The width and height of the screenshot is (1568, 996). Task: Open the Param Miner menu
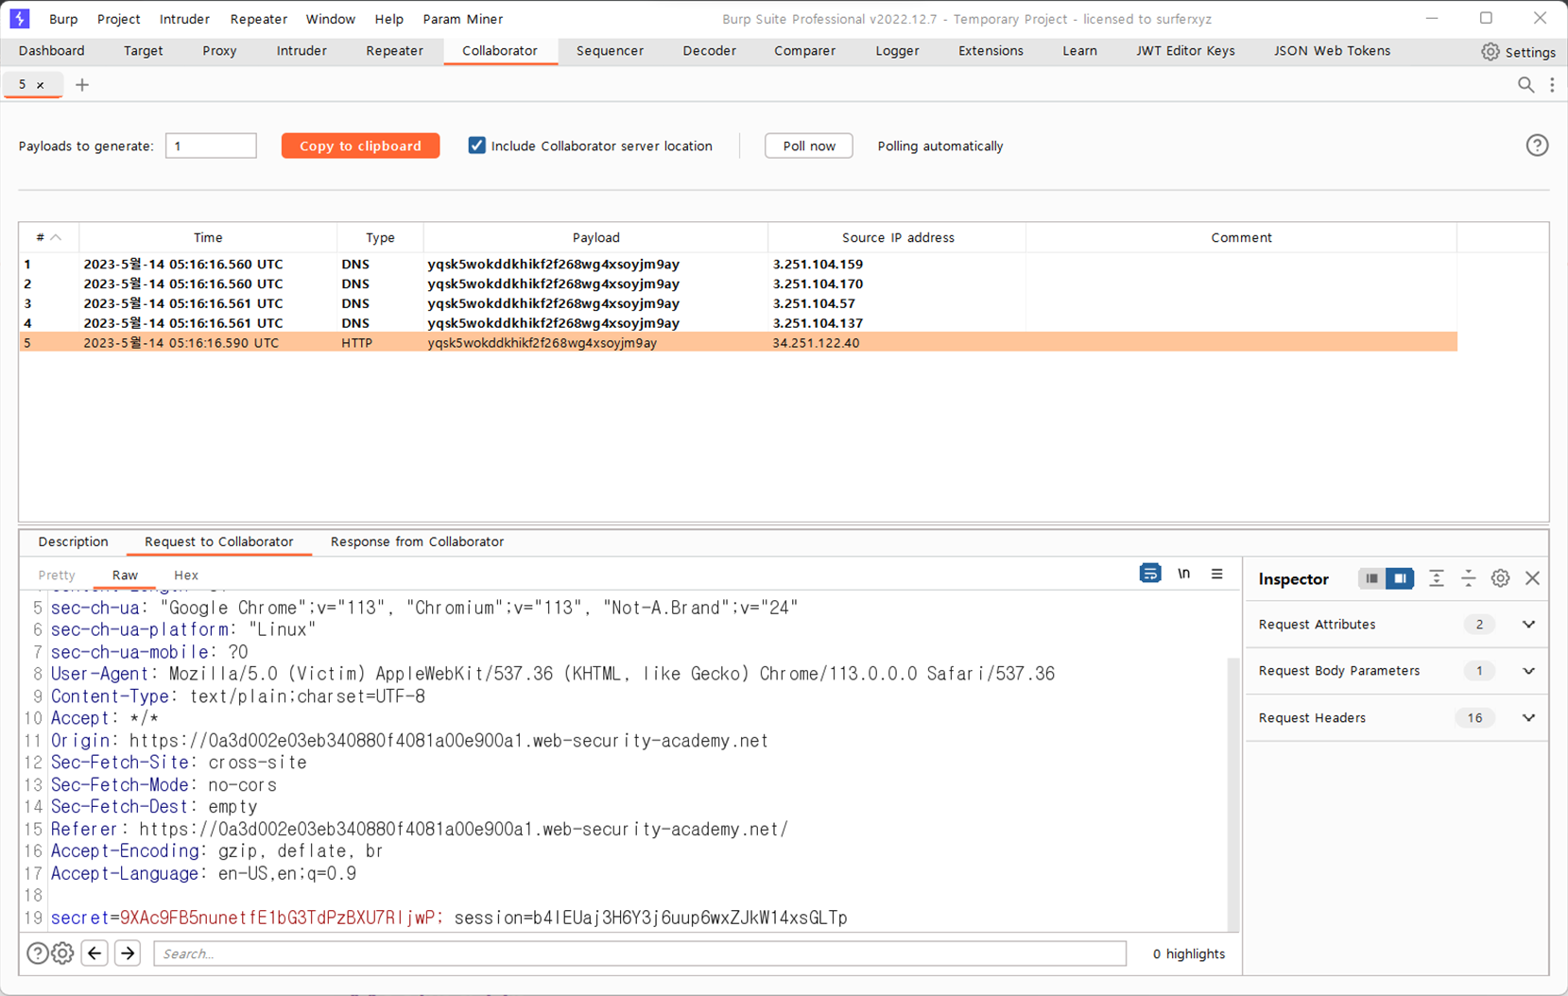tap(462, 19)
